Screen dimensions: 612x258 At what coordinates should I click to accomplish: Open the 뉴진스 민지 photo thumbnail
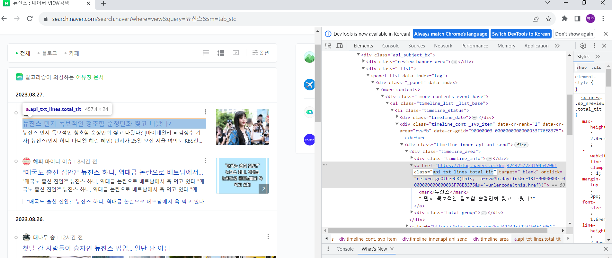coord(242,127)
